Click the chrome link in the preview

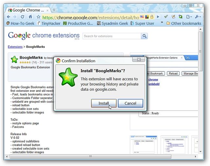(x=153, y=80)
